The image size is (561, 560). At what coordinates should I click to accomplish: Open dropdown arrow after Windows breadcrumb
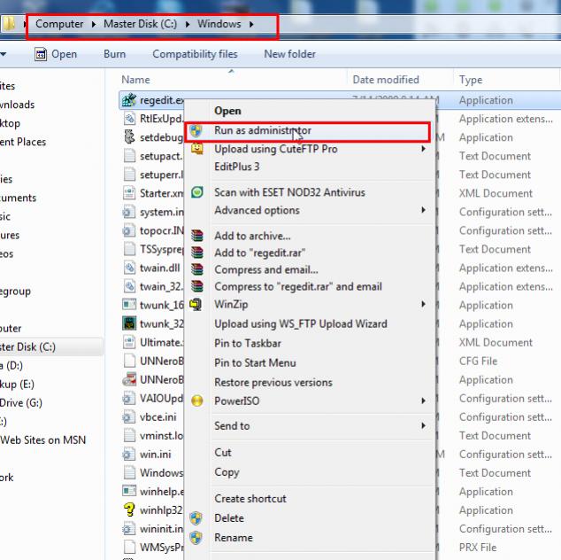point(251,24)
